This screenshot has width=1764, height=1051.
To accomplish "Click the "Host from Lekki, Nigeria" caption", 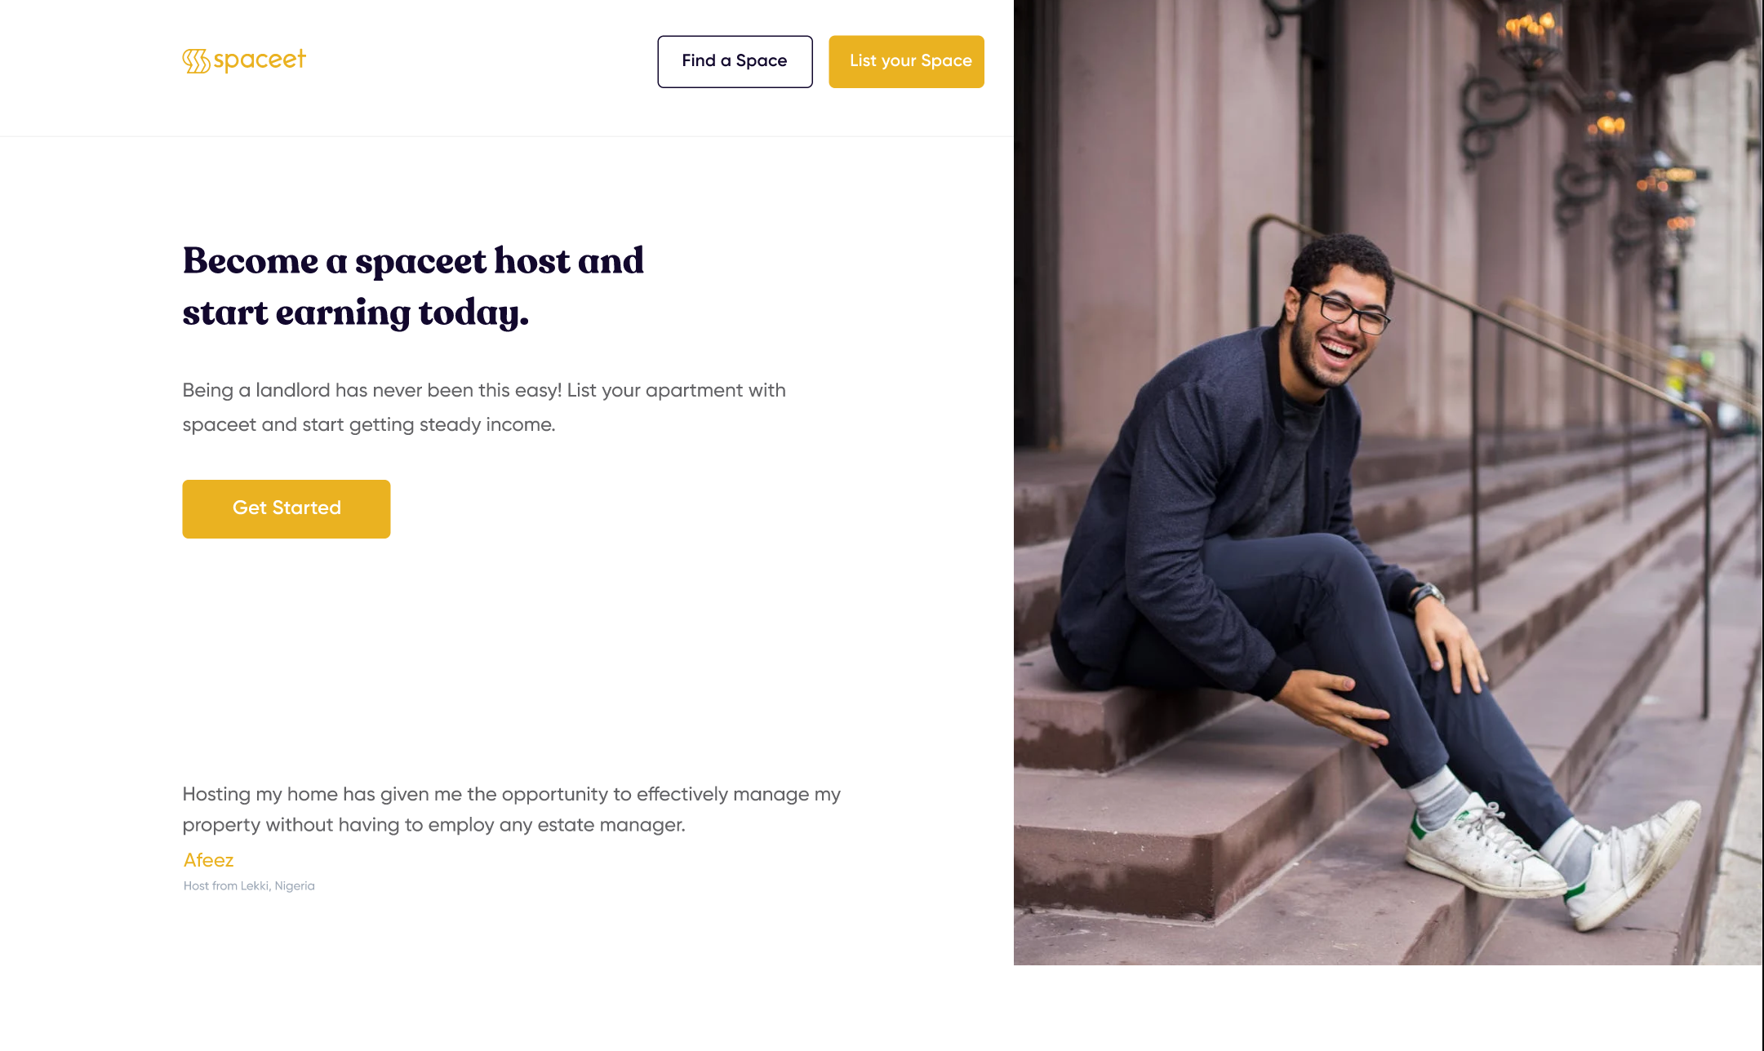I will (x=248, y=885).
